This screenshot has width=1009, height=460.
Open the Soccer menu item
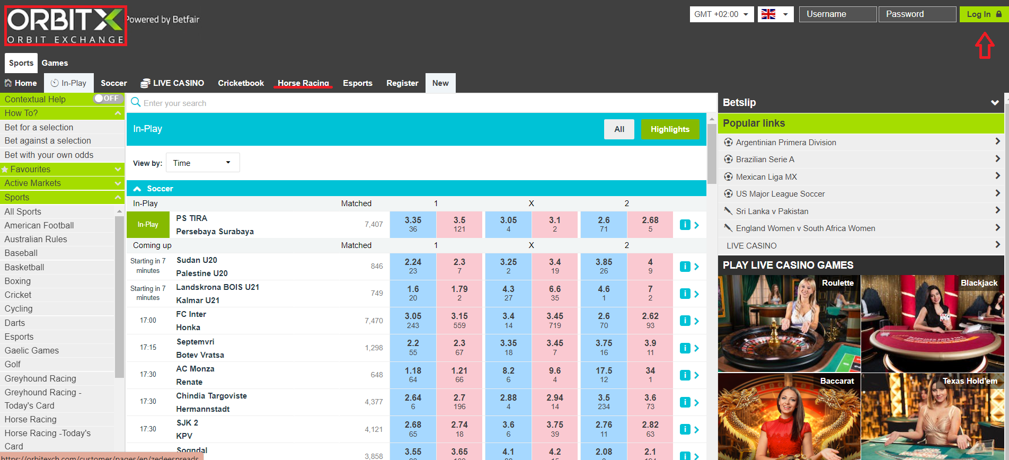click(113, 83)
